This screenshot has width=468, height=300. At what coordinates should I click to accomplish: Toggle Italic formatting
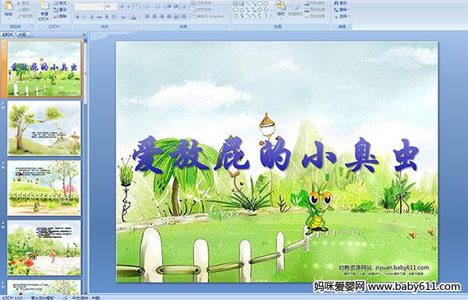(x=85, y=17)
